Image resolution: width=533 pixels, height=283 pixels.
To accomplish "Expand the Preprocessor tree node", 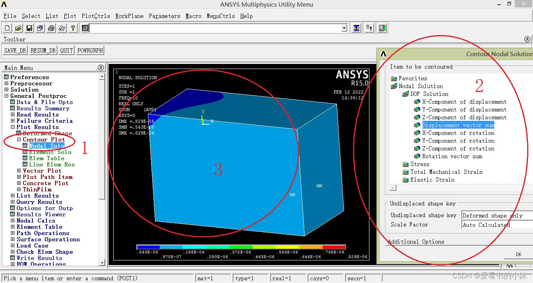I will (6, 83).
